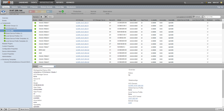This screenshot has width=224, height=111.
Task: Click the global search magnifier icon
Action: pyautogui.click(x=185, y=3)
